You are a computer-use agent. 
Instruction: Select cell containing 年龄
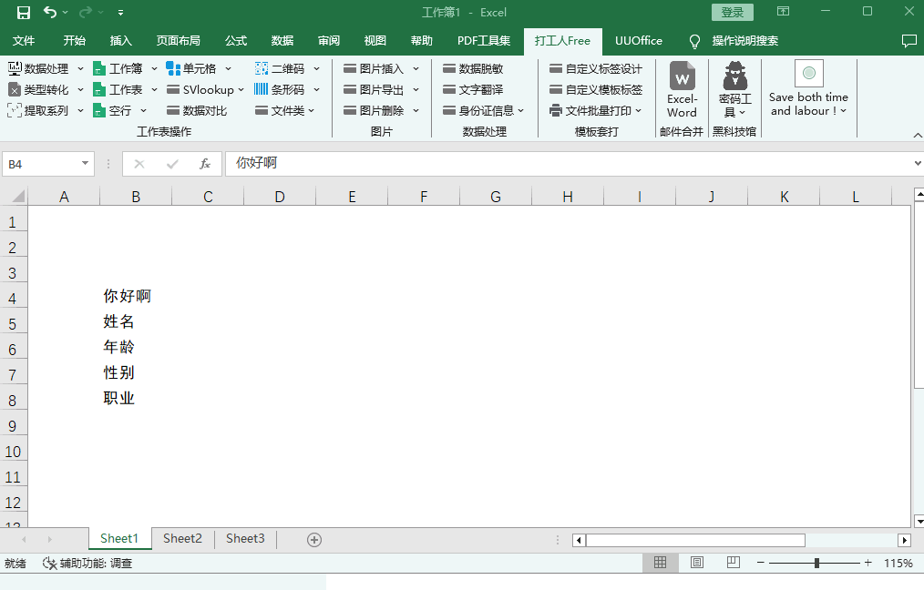click(136, 347)
